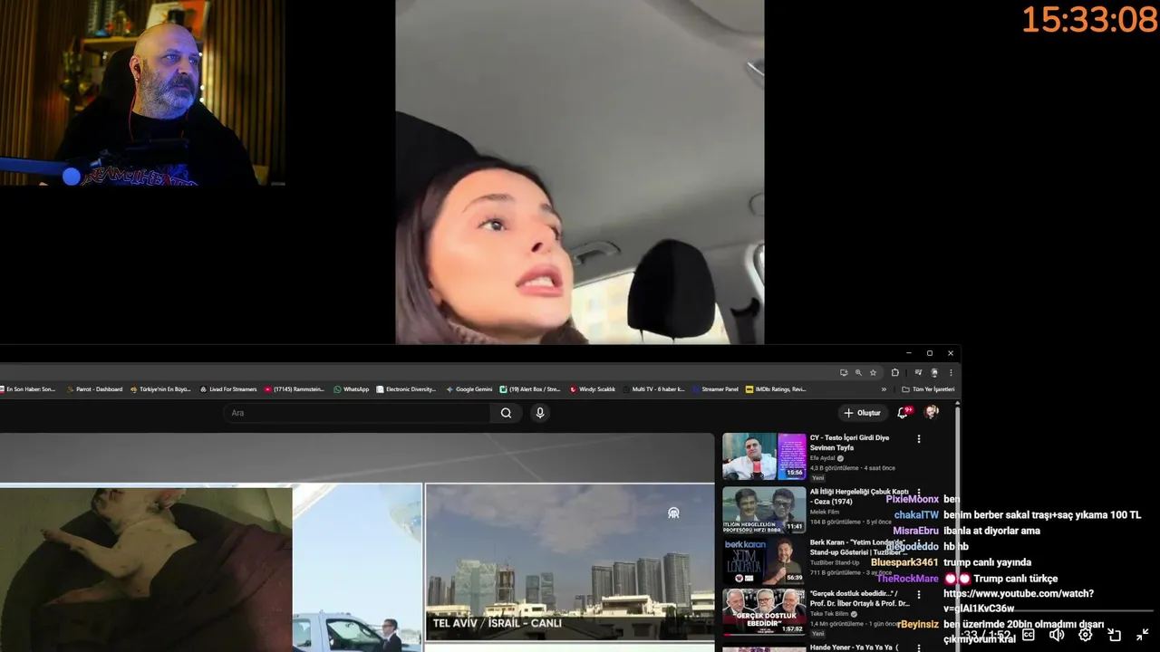
Task: Exit fullscreen with arrows icon
Action: pyautogui.click(x=1143, y=635)
